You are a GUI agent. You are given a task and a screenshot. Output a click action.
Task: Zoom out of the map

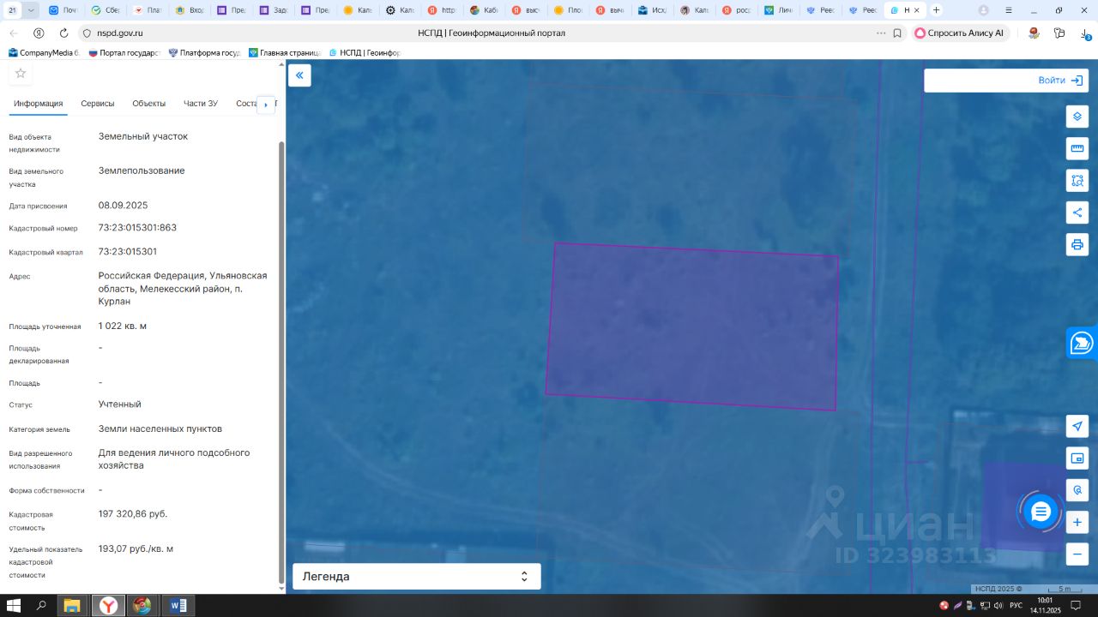[1077, 554]
